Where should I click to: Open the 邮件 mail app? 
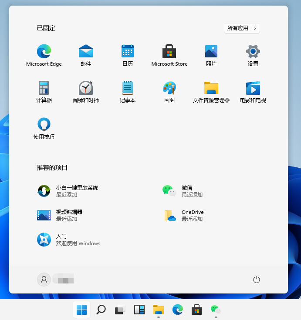click(x=86, y=55)
